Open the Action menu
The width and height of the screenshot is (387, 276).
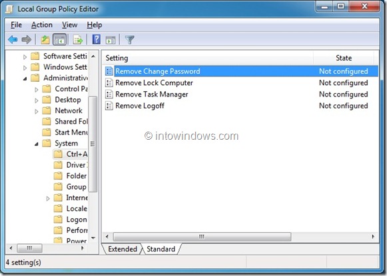tap(42, 25)
